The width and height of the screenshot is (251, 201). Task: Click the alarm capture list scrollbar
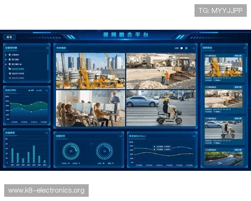[246, 65]
